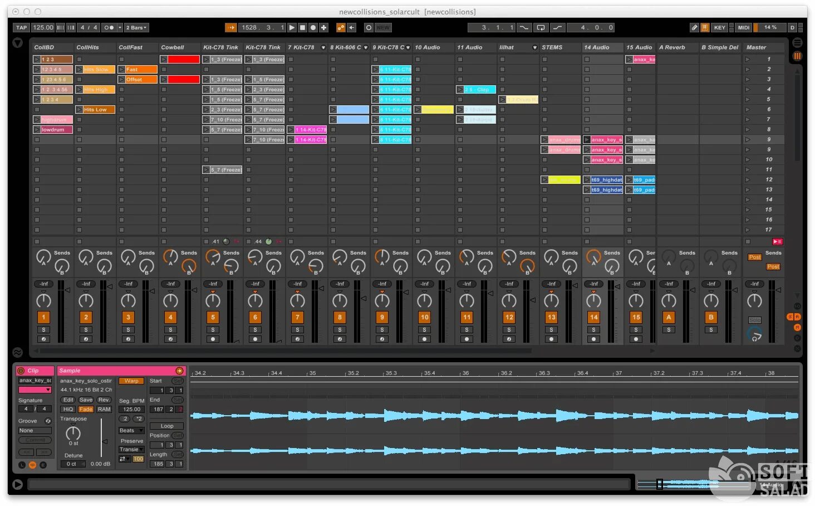
Task: Click the sample Edit button
Action: (68, 400)
